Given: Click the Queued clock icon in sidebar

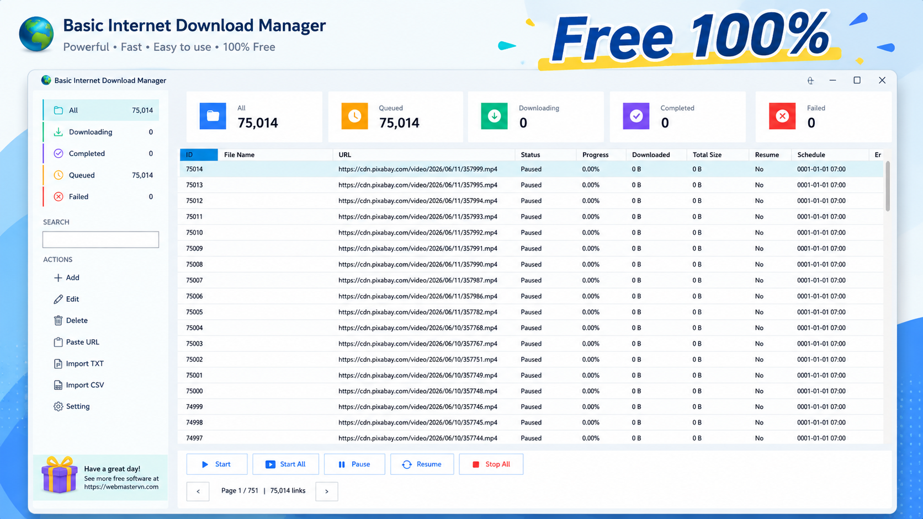Looking at the screenshot, I should (x=58, y=175).
